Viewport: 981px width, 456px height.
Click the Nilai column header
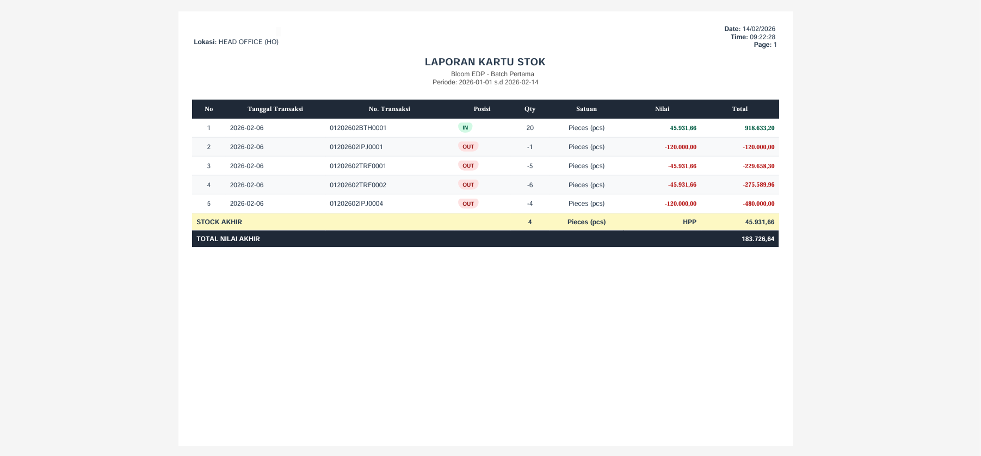(x=662, y=109)
